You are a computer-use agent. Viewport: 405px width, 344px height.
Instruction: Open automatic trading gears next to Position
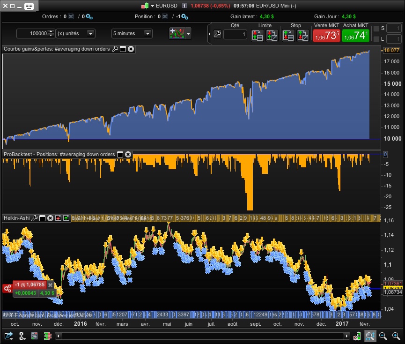pyautogui.click(x=184, y=16)
